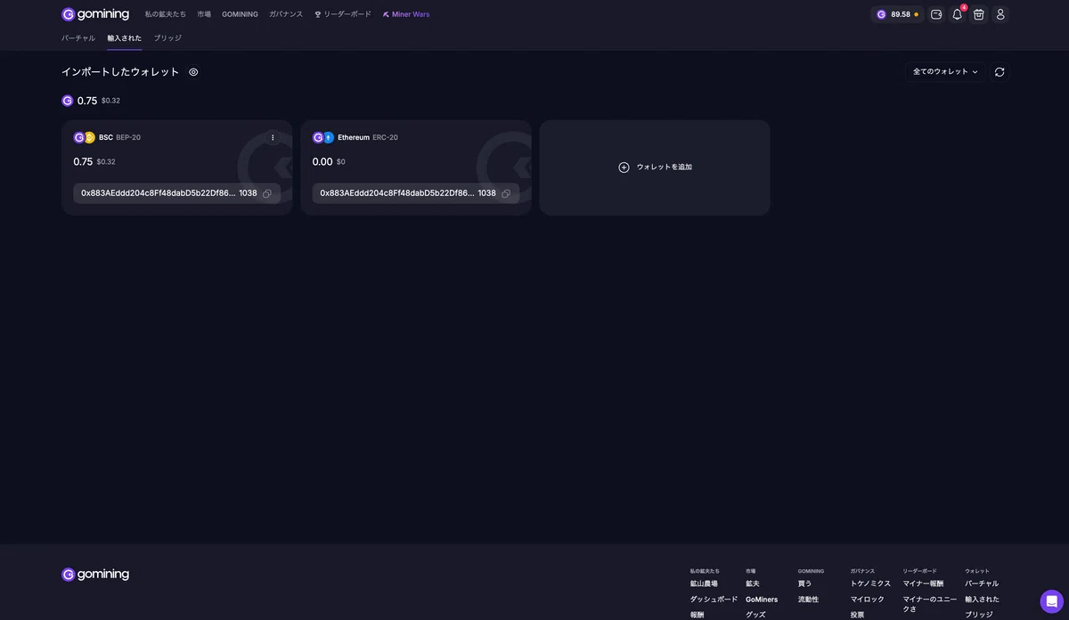The height and width of the screenshot is (620, 1069).
Task: Open the shopping basket icon
Action: pos(979,14)
